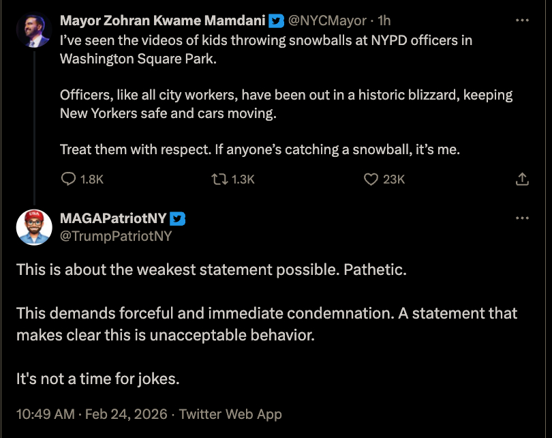Screen dimensions: 552x438
Task: Click the MAGAPatriotNY display name
Action: [113, 219]
